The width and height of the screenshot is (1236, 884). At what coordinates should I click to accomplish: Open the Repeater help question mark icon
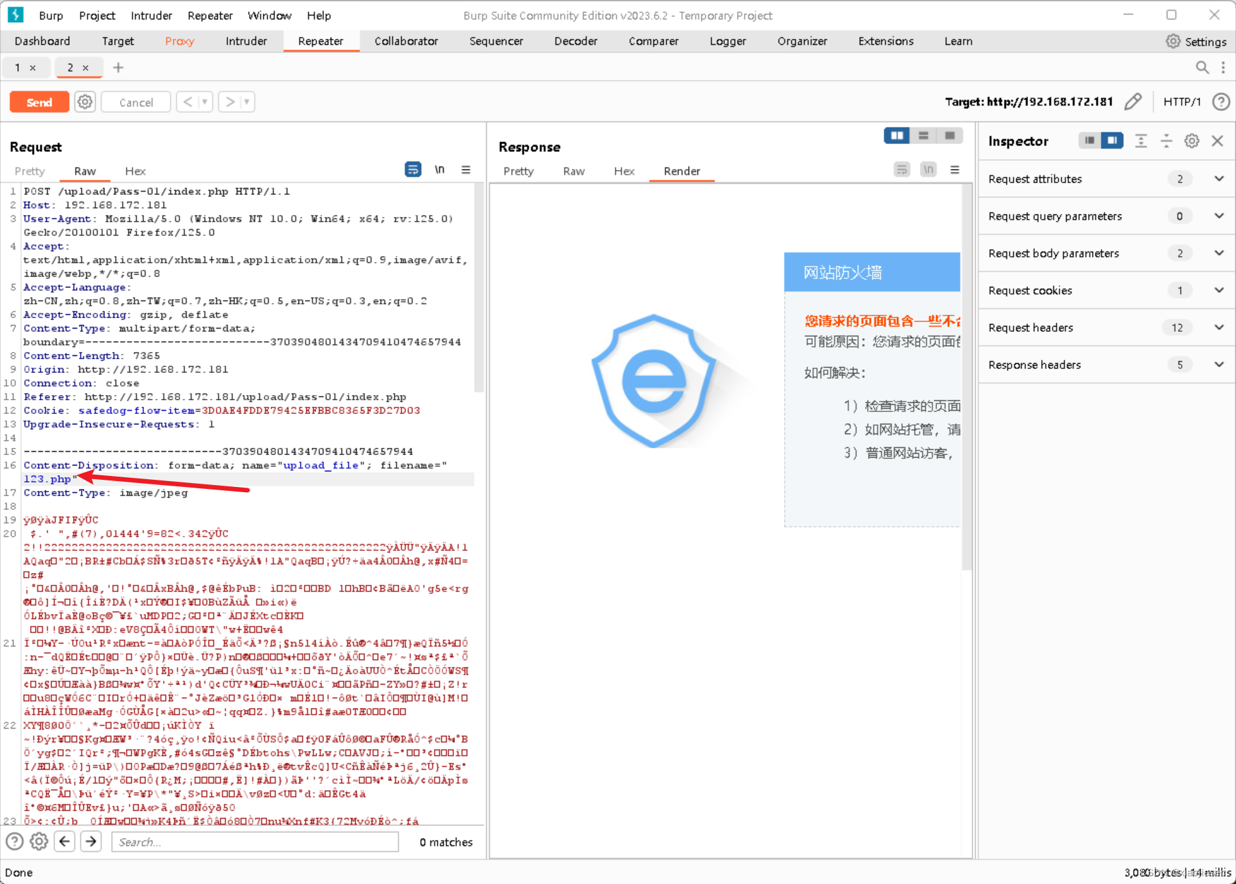pyautogui.click(x=1221, y=102)
